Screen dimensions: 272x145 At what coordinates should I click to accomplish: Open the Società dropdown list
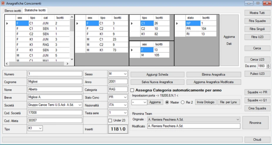(x=80, y=105)
